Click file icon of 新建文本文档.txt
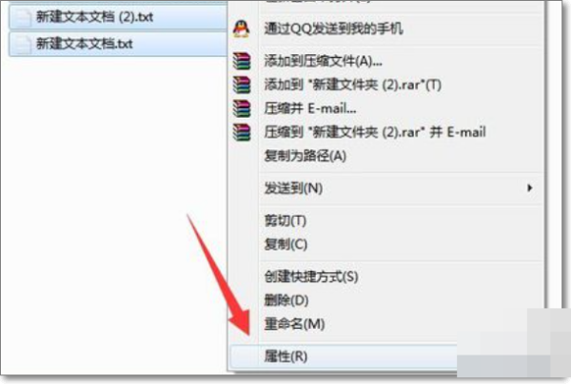The width and height of the screenshot is (571, 384). tap(22, 45)
